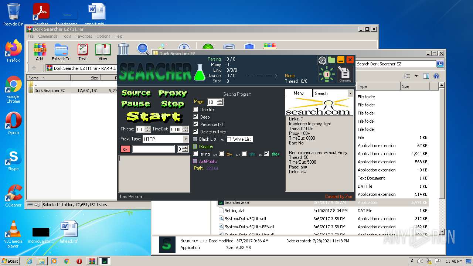Open WinRAR Help menu
The image size is (473, 266).
pyautogui.click(x=118, y=36)
